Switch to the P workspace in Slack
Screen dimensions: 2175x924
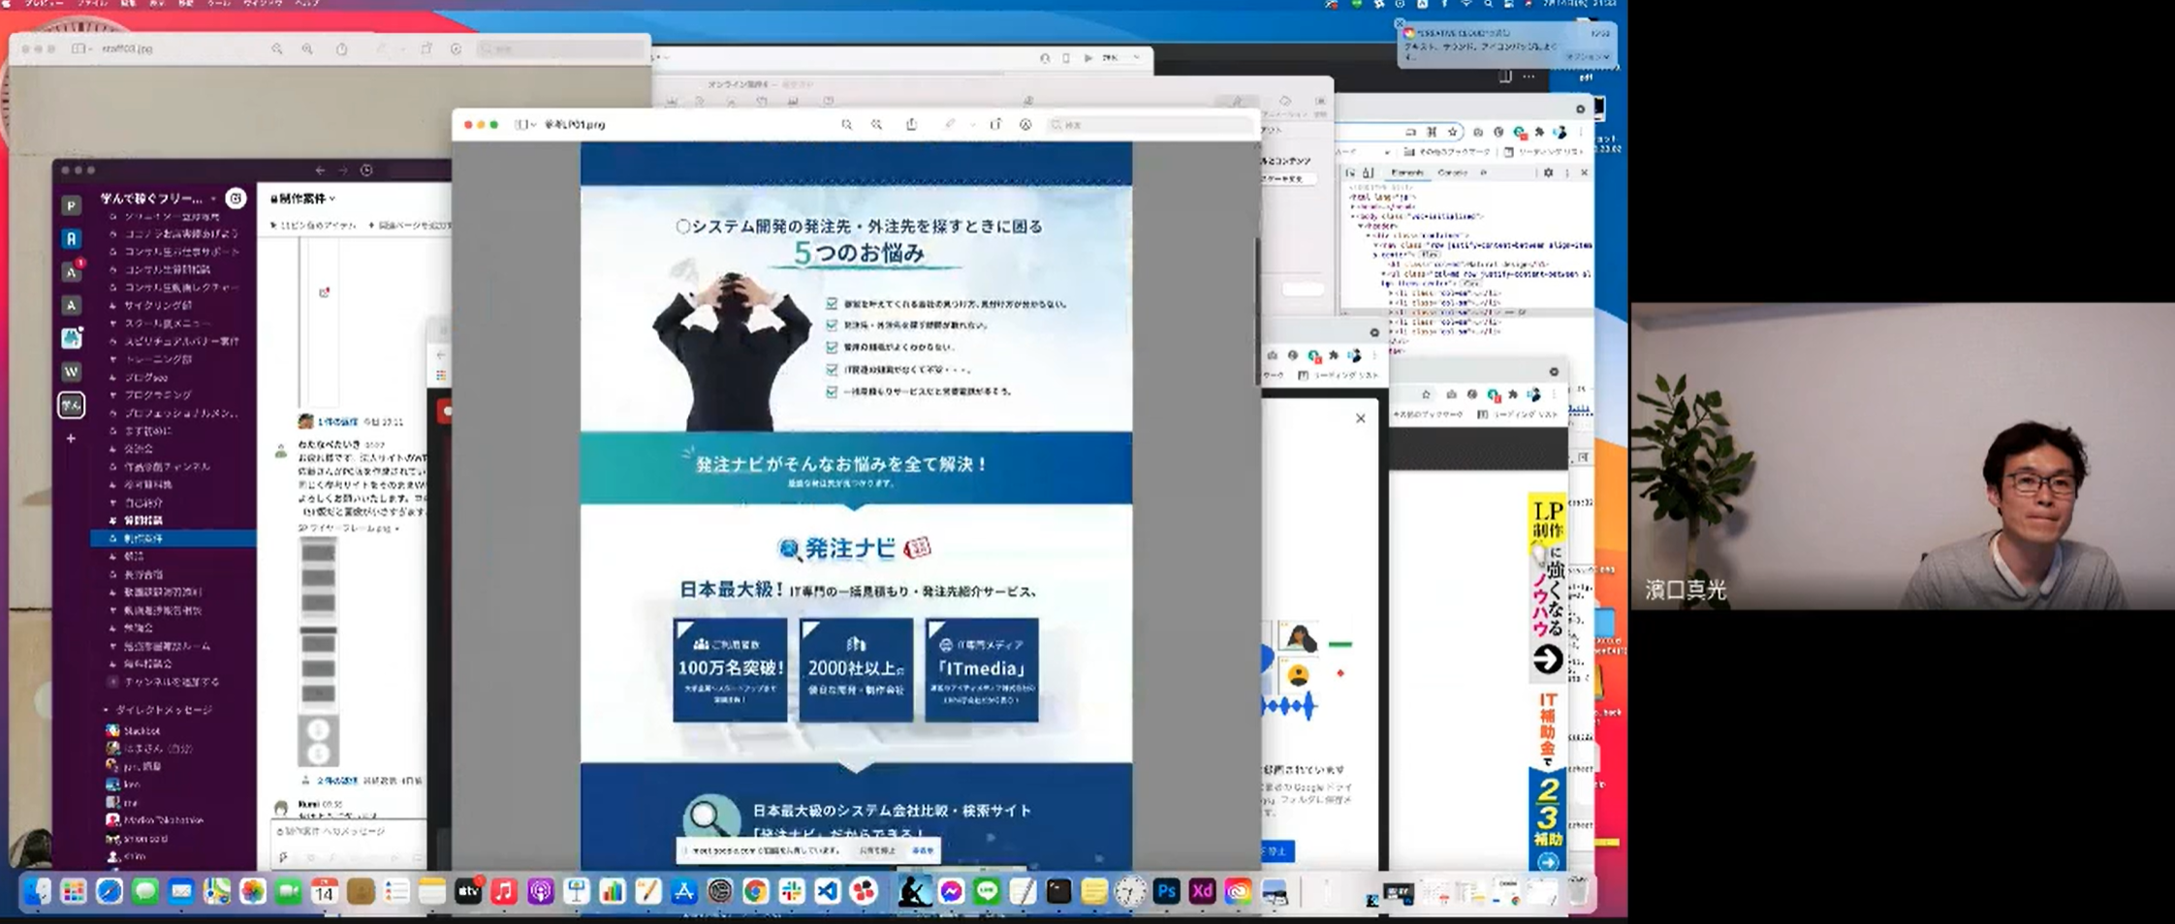click(x=71, y=205)
